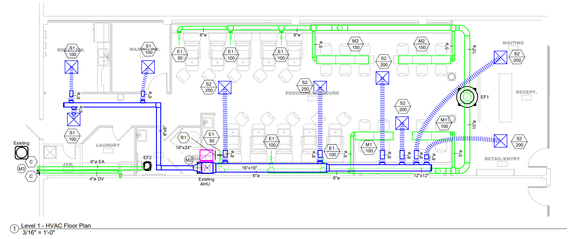
Task: Click the Existing round roof cap symbol
Action: 22,153
